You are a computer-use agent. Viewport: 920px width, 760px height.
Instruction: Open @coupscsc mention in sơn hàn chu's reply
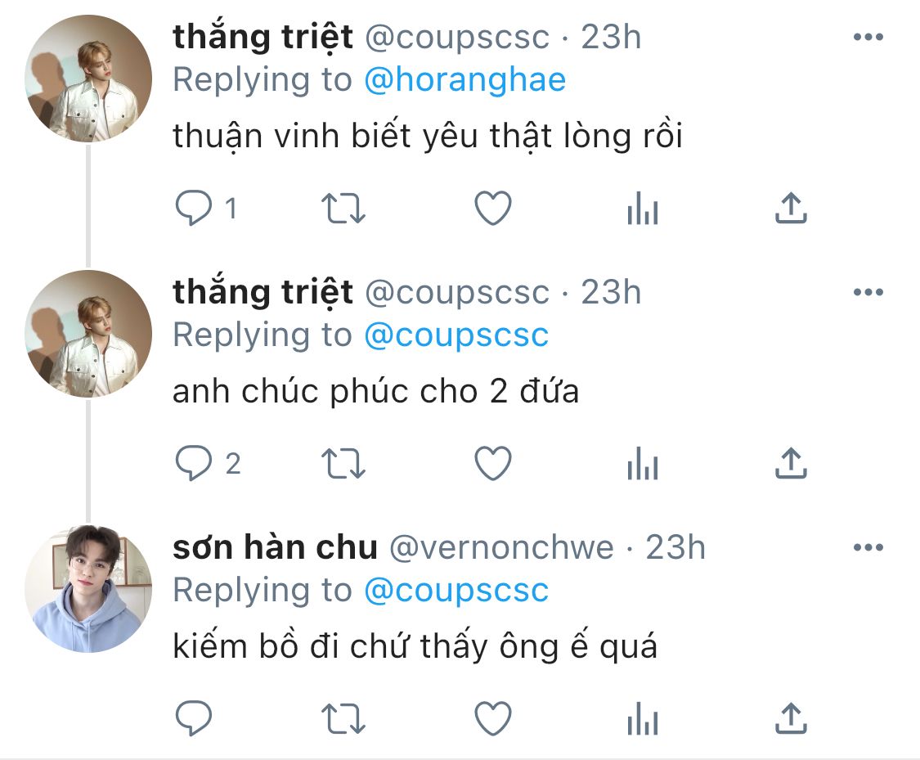click(x=456, y=591)
